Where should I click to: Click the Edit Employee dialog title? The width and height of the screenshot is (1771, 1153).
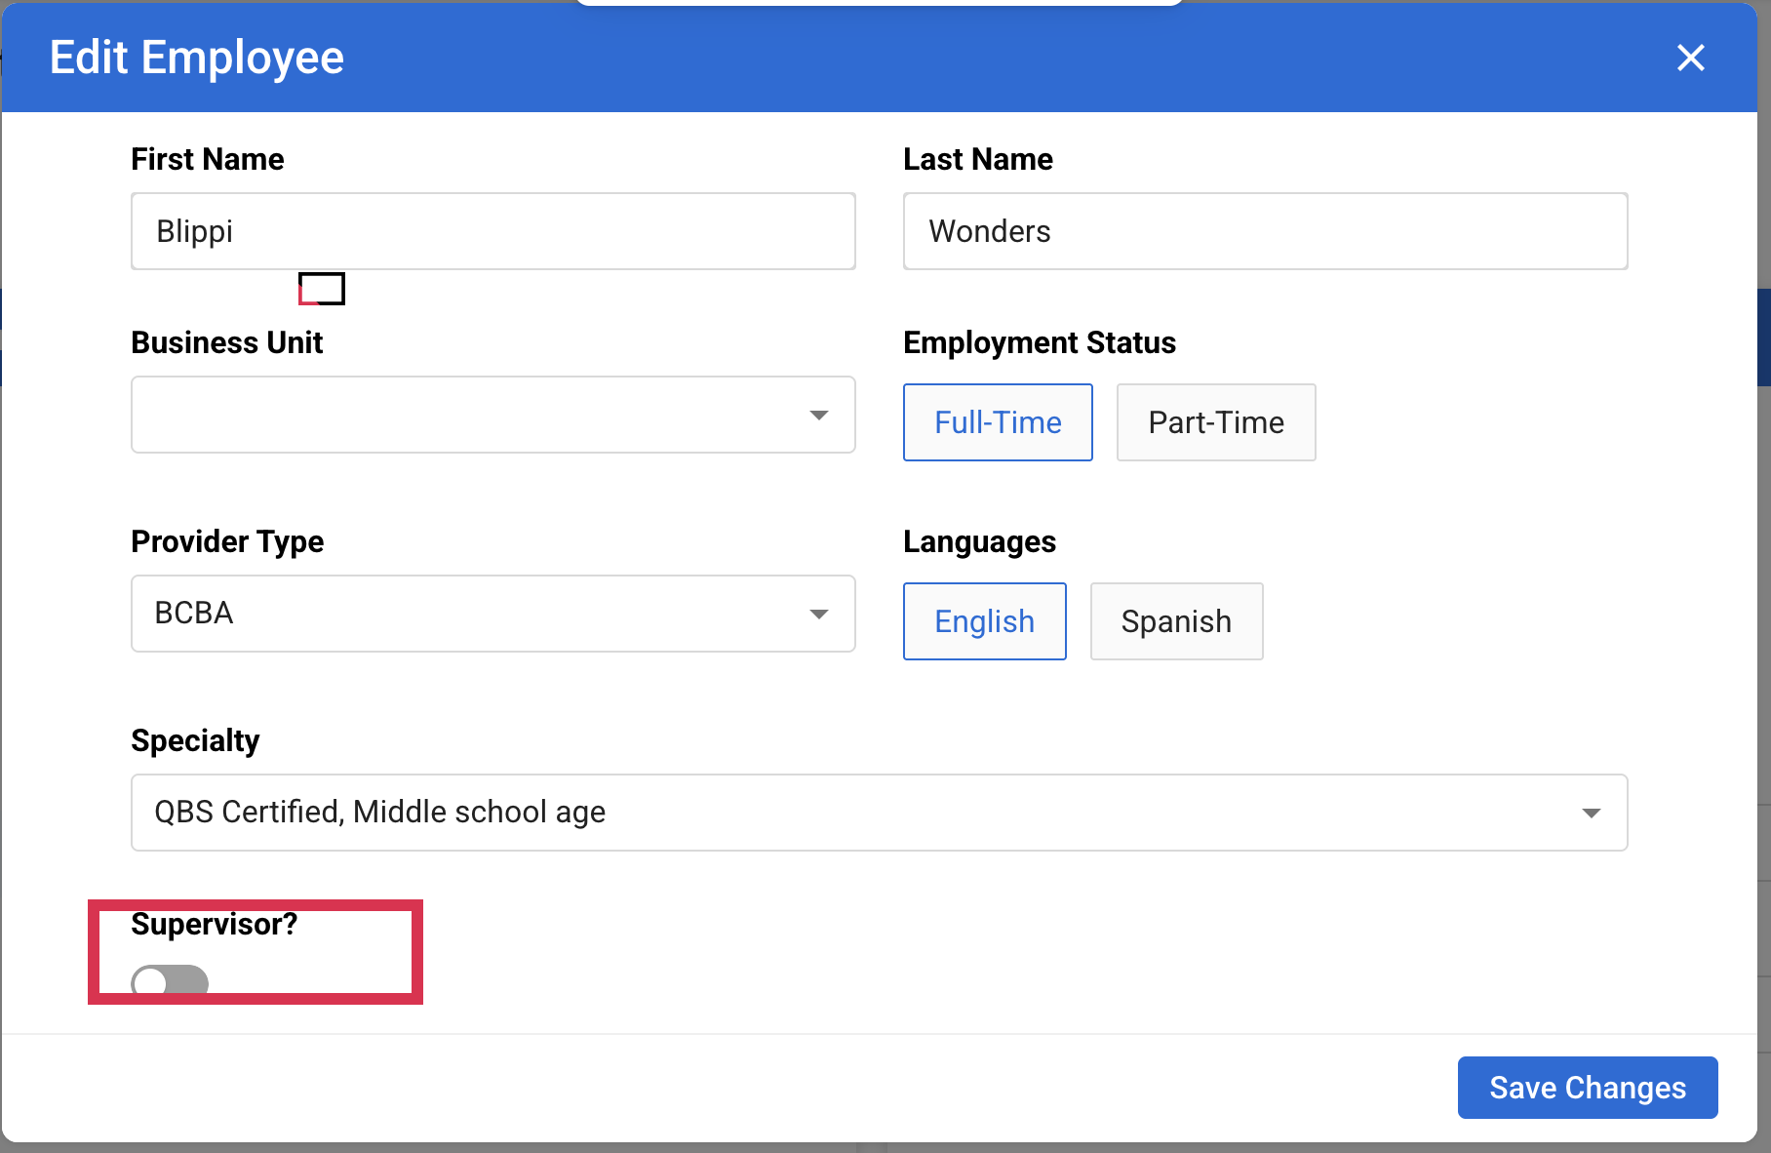click(x=197, y=58)
